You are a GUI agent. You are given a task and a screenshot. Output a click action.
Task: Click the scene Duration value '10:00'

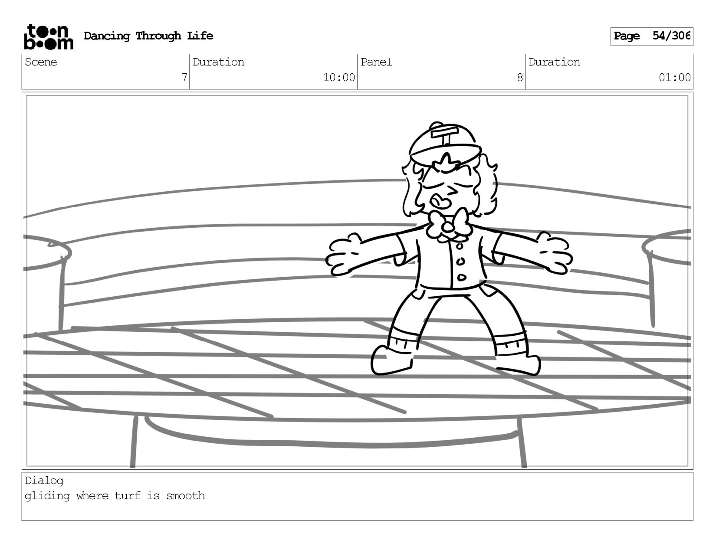339,78
